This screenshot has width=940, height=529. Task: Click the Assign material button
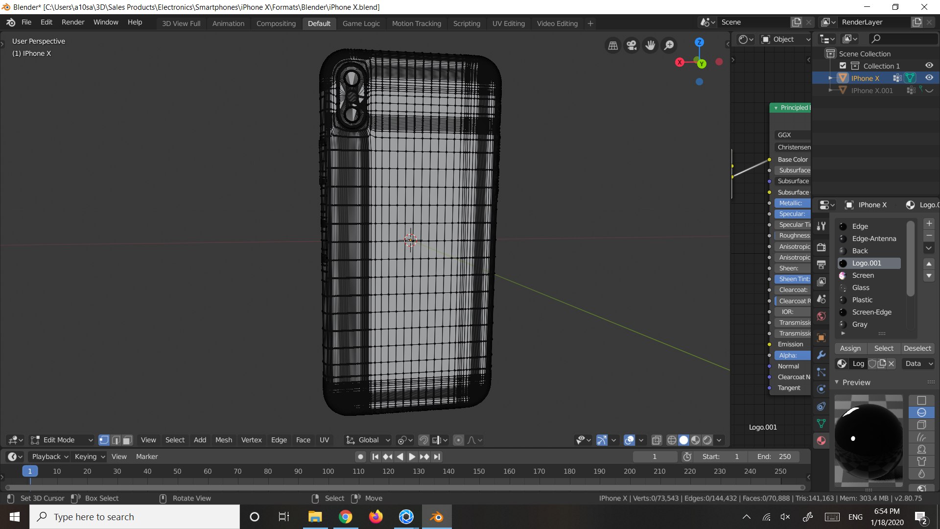tap(850, 348)
